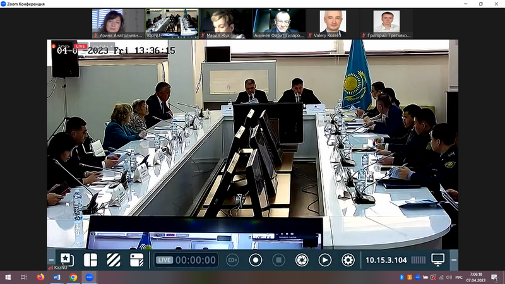The width and height of the screenshot is (505, 284).
Task: Open the starred favorites layout icon
Action: click(x=67, y=260)
